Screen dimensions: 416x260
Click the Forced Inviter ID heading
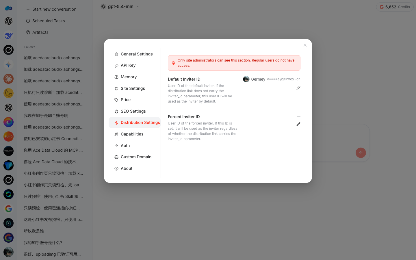[x=184, y=117]
